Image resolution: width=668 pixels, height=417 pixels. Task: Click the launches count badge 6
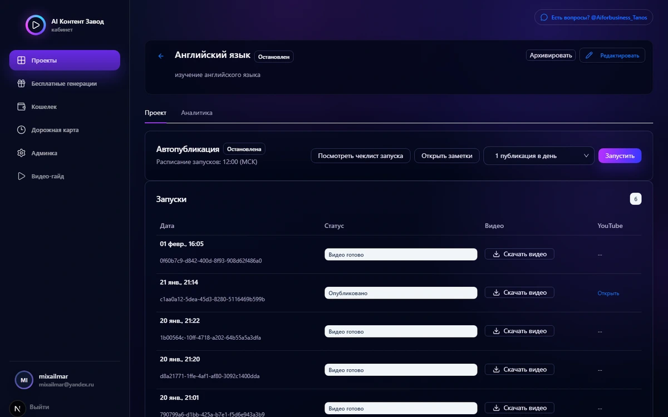[x=636, y=198]
